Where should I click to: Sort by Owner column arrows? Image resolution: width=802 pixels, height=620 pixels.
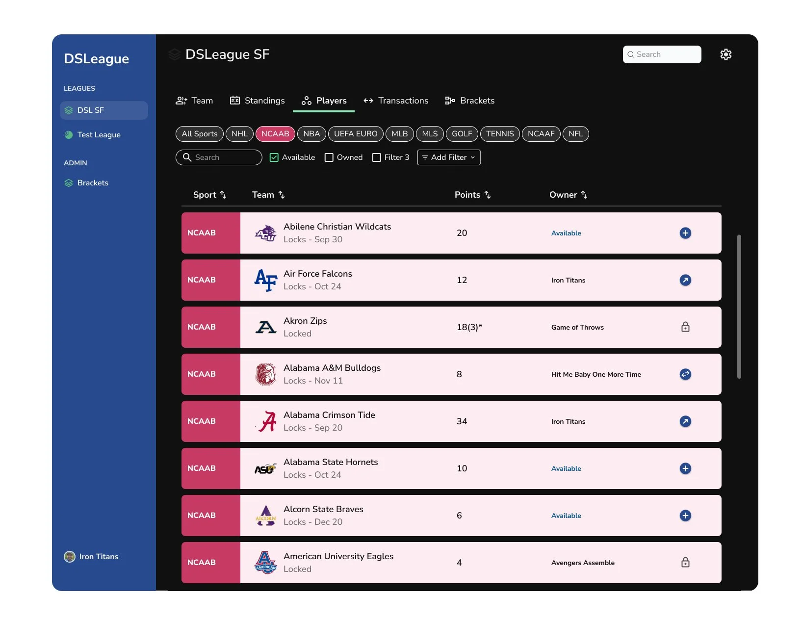click(584, 195)
